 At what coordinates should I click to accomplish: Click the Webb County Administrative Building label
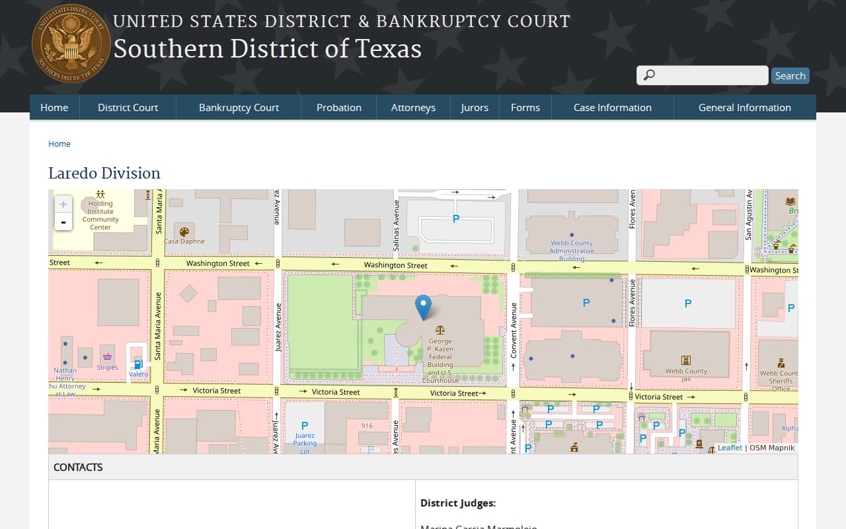pos(572,251)
